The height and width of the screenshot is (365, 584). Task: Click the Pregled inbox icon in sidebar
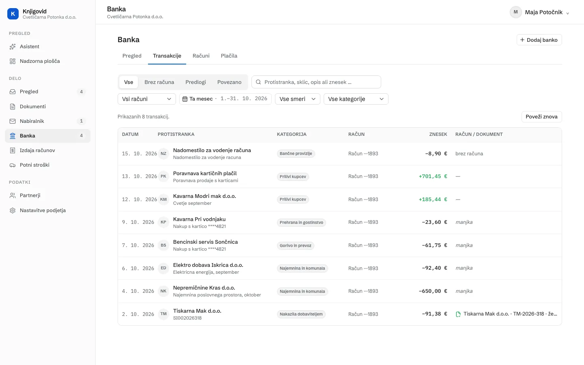13,92
